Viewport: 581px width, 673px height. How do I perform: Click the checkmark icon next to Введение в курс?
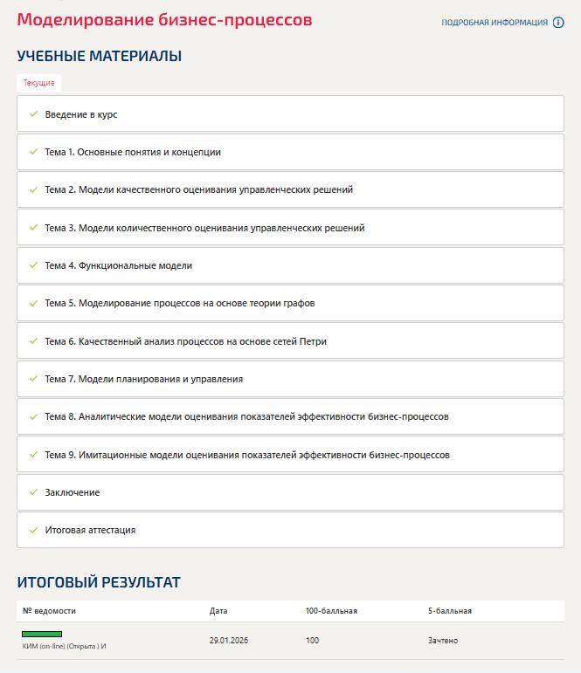(33, 114)
